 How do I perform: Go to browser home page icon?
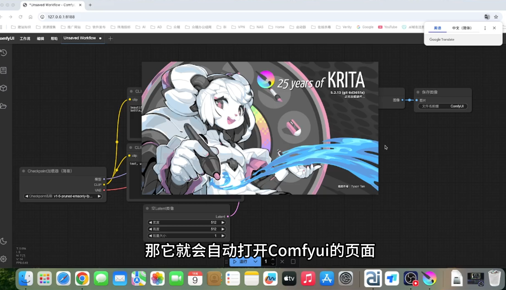click(x=30, y=17)
